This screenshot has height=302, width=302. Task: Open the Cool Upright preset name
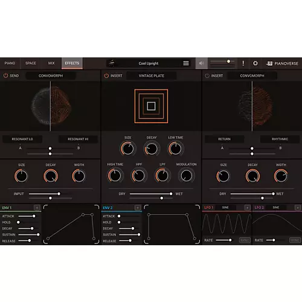(x=149, y=63)
